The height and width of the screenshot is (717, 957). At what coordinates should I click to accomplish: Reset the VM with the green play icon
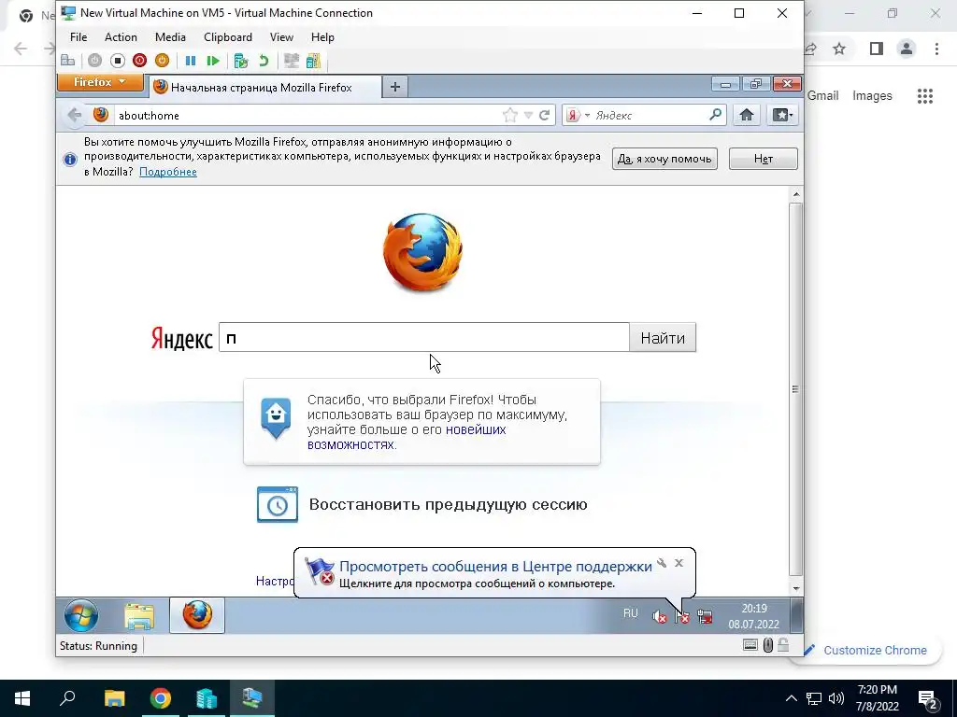(x=213, y=61)
